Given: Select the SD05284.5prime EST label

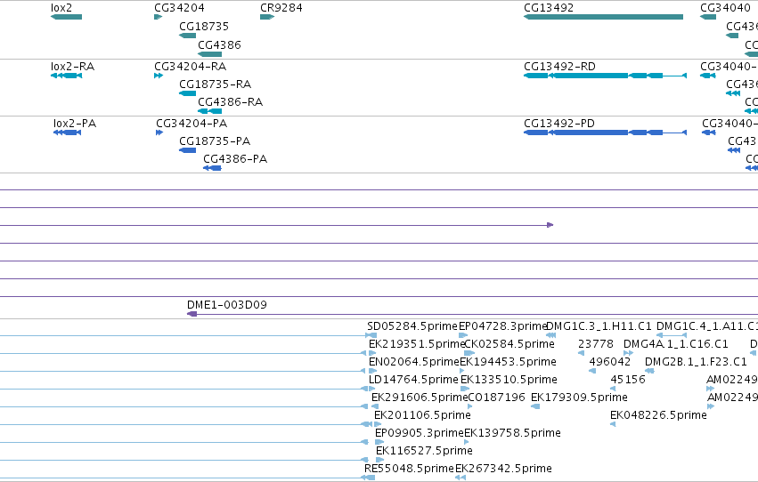Looking at the screenshot, I should (412, 326).
